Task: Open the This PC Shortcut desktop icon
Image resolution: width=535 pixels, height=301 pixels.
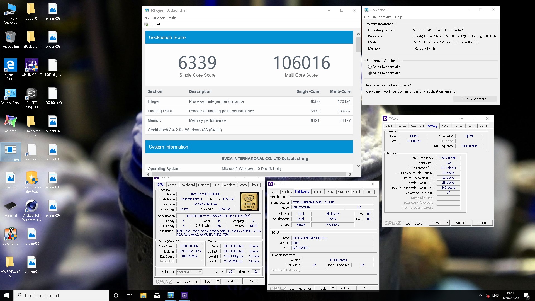Action: click(10, 14)
